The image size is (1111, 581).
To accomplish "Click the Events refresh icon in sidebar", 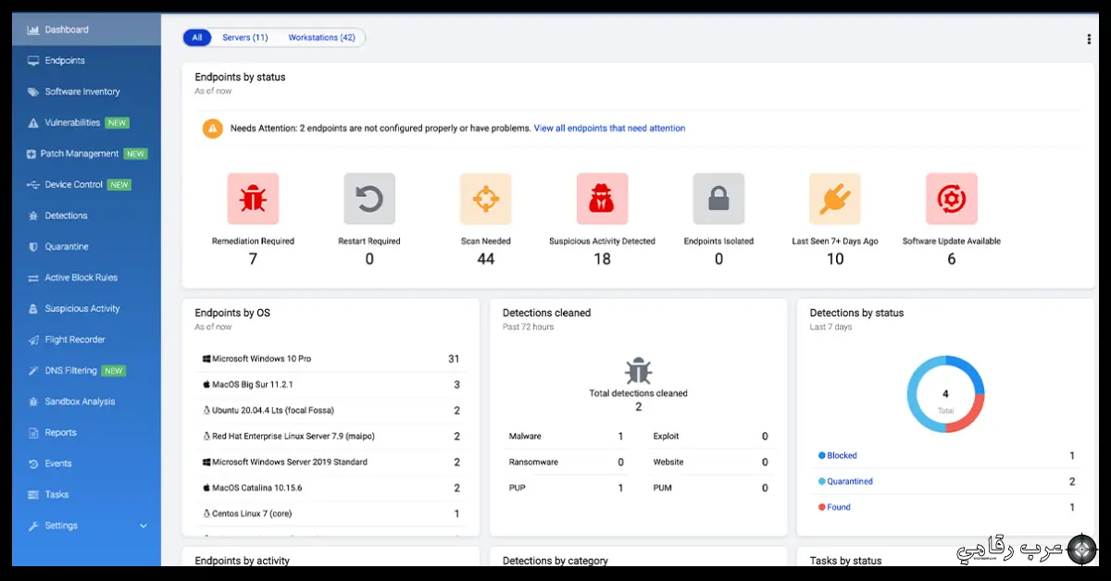I will [33, 464].
